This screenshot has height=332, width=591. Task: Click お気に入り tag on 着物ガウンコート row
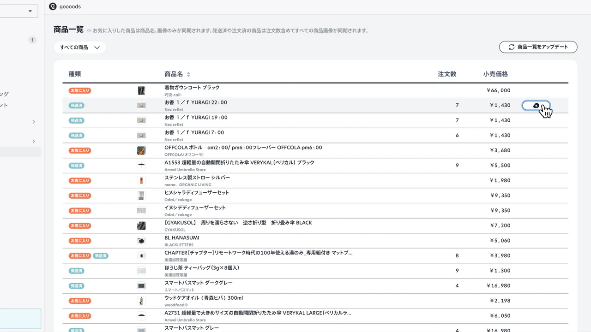tap(79, 91)
